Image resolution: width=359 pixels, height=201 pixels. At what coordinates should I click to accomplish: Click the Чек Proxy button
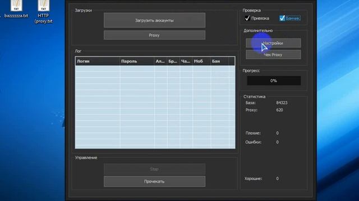click(273, 55)
